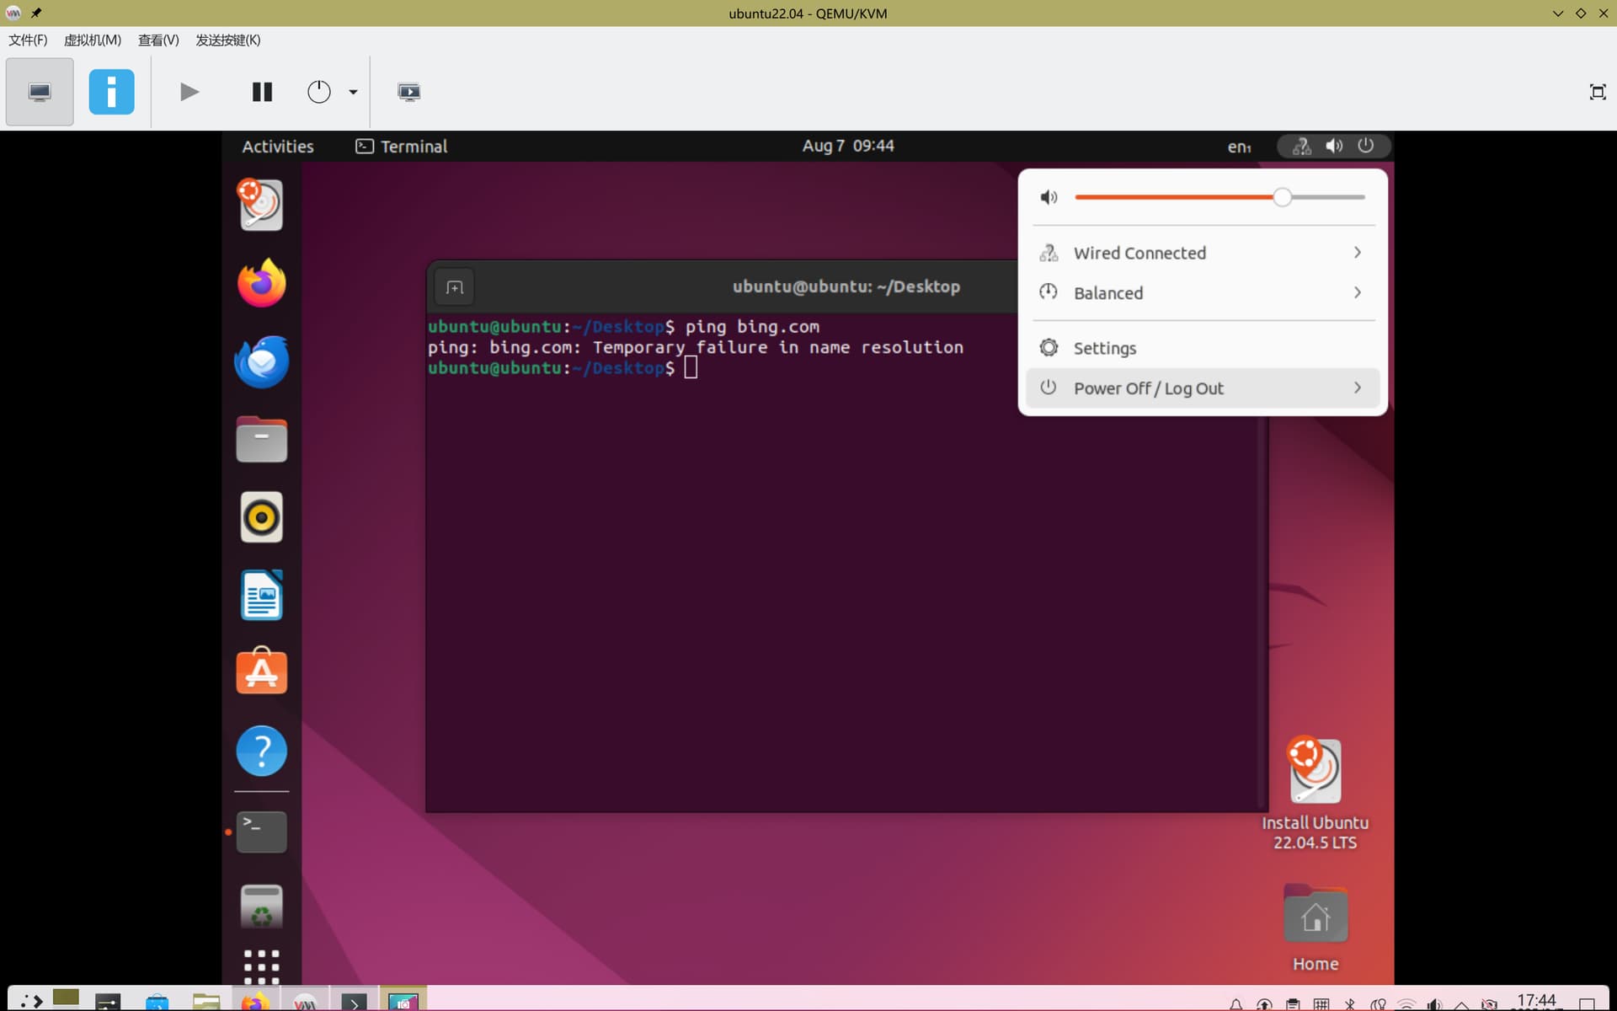Viewport: 1617px width, 1011px height.
Task: Open the 虚拟机(M) menu
Action: pyautogui.click(x=93, y=40)
